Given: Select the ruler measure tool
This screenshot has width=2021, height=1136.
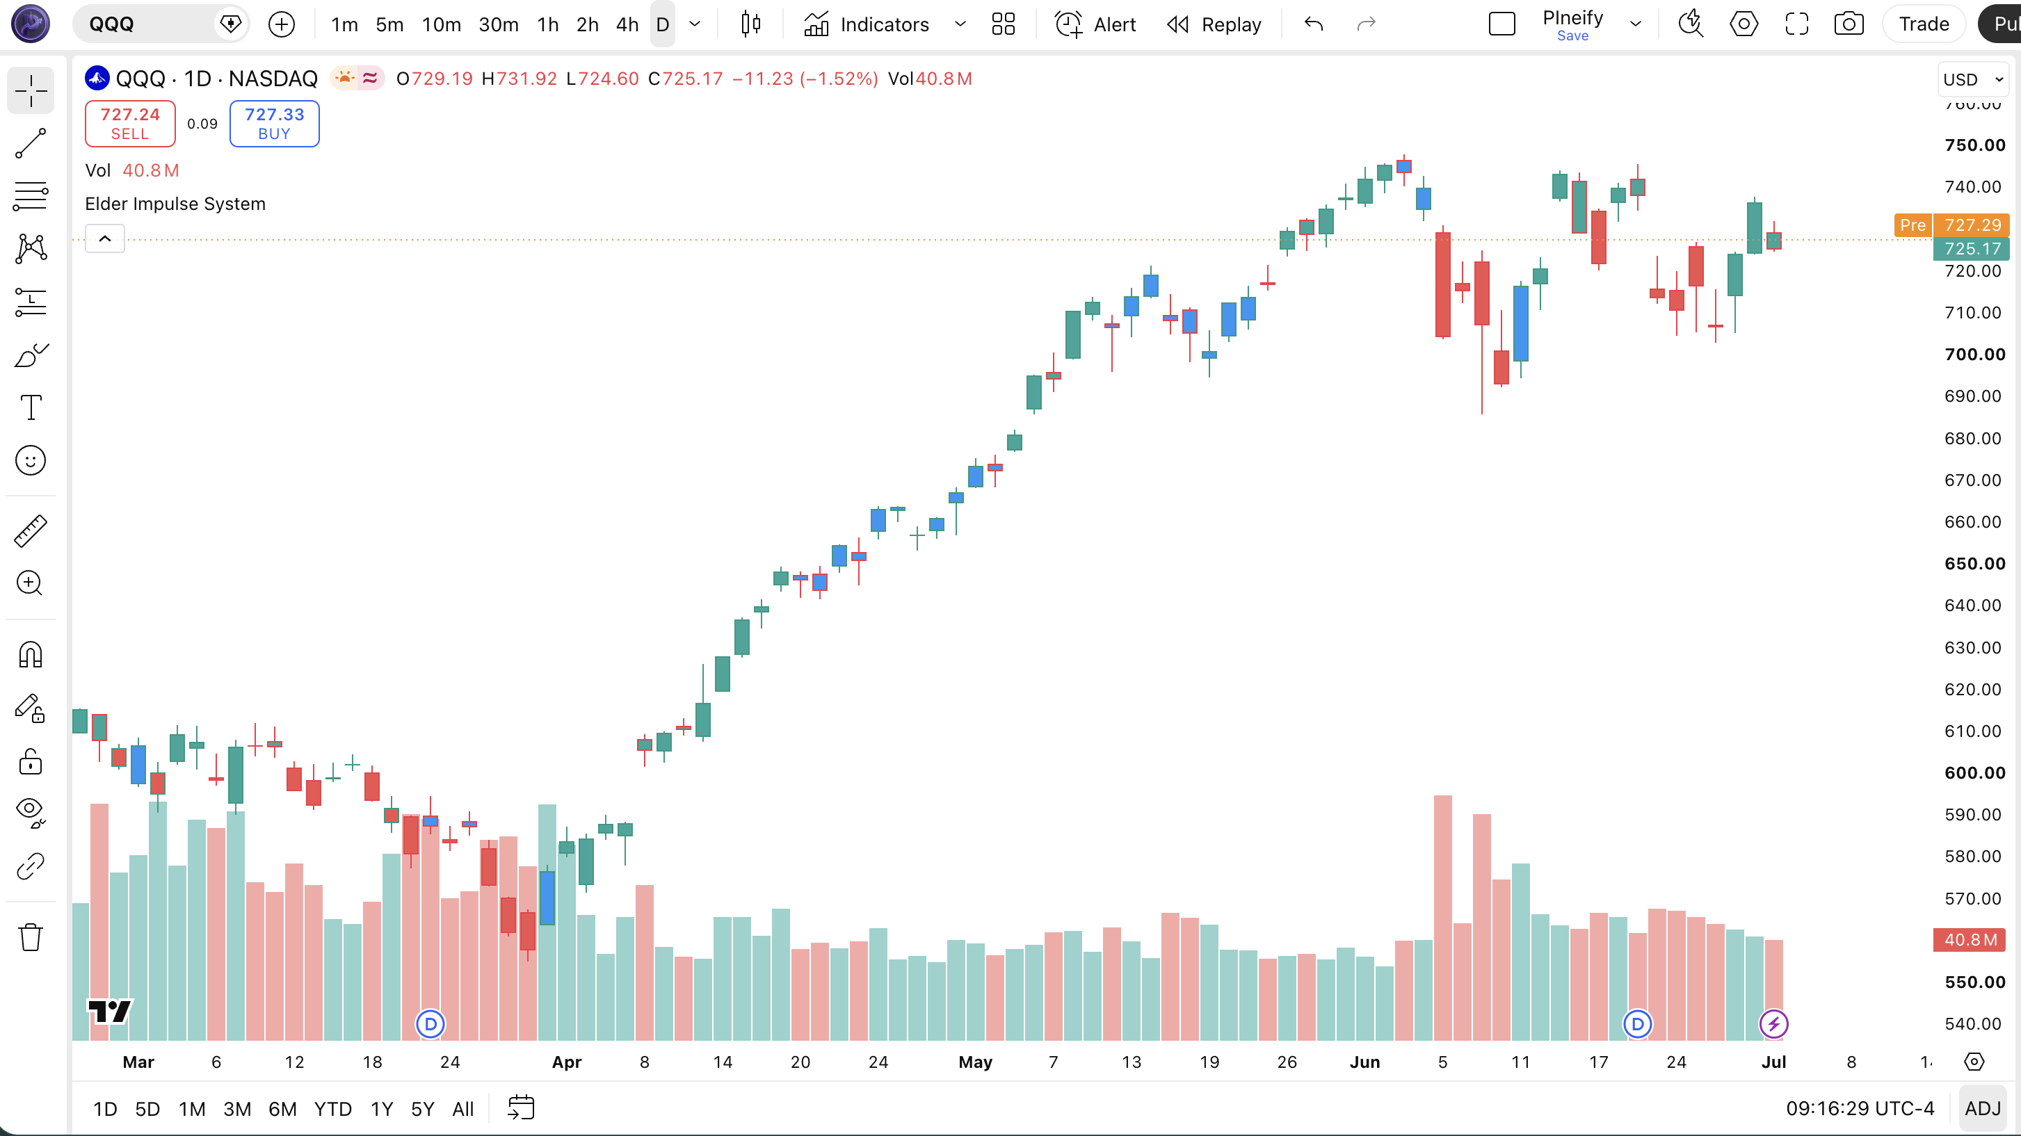Looking at the screenshot, I should tap(31, 531).
